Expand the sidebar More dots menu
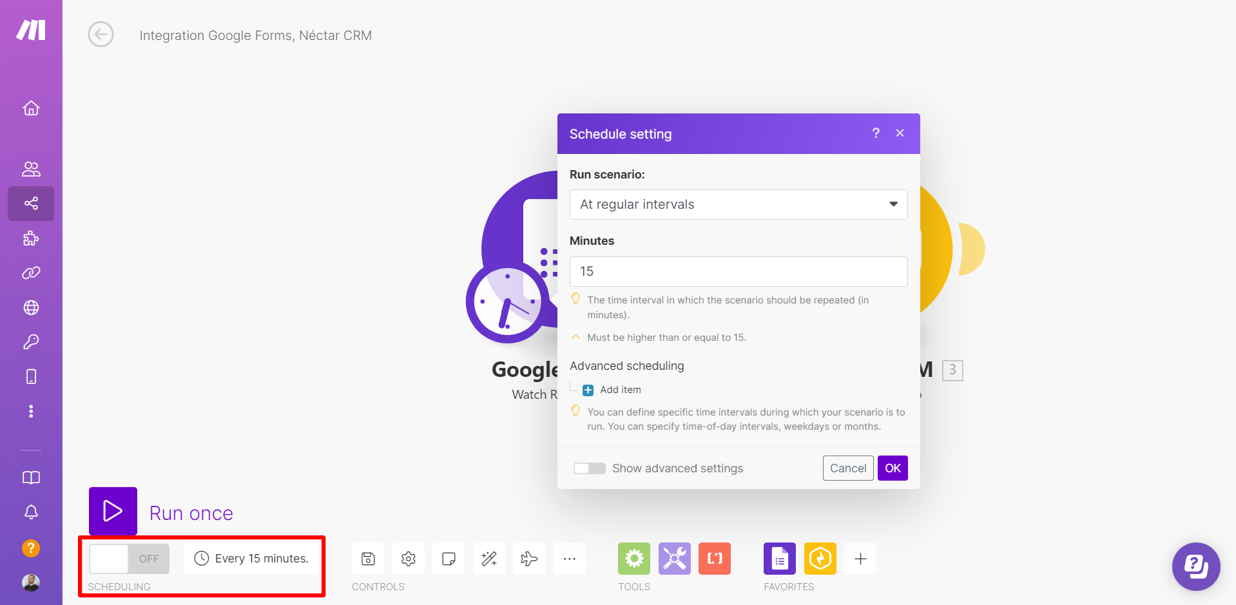The height and width of the screenshot is (605, 1236). tap(31, 411)
